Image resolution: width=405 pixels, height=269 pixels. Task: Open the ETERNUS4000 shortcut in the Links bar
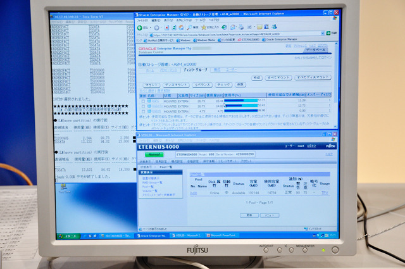click(249, 40)
